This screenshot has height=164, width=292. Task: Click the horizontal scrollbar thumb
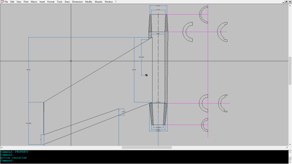tap(147, 148)
